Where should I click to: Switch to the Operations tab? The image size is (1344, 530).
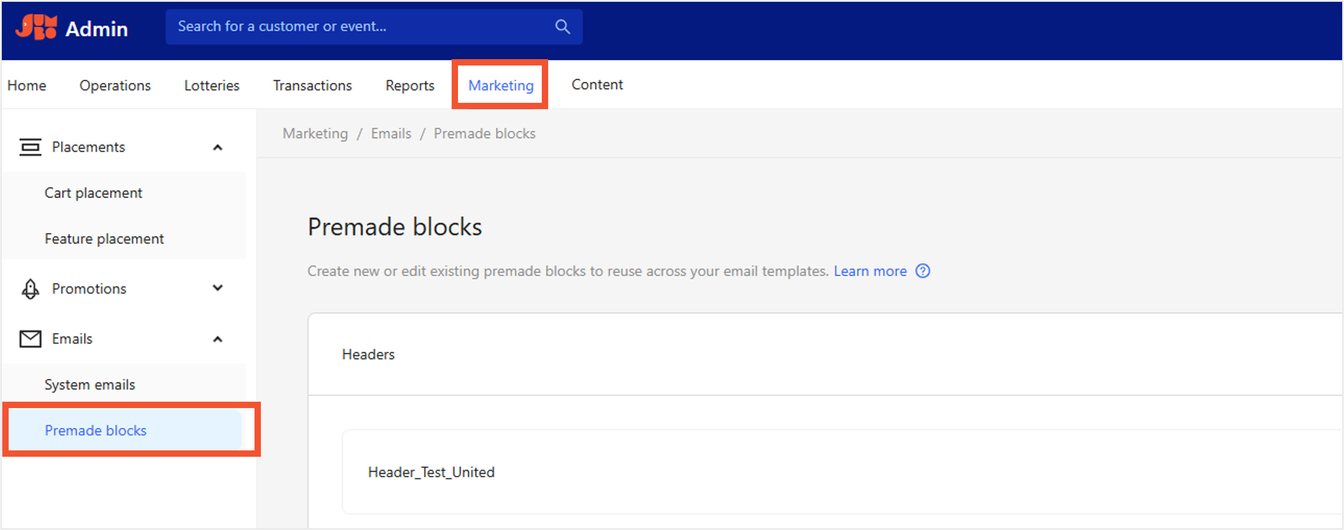point(115,85)
